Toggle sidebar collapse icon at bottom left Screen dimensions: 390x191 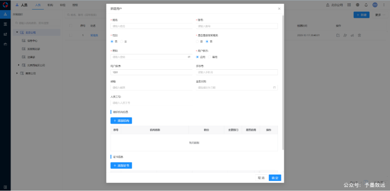(5, 187)
